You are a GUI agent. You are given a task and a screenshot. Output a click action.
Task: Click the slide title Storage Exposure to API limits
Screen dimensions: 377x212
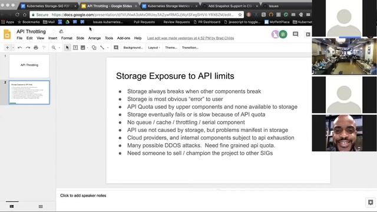[175, 76]
